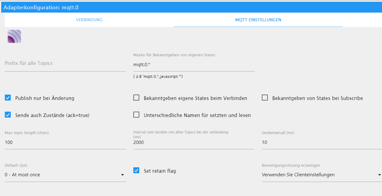Focus the Prefix für alle Topics field

[65, 63]
